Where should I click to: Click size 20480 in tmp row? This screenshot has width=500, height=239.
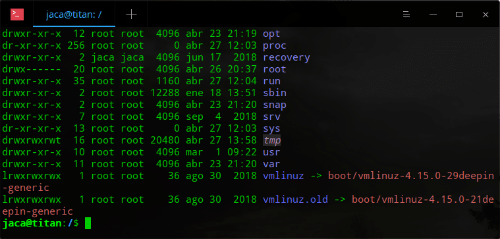point(165,140)
